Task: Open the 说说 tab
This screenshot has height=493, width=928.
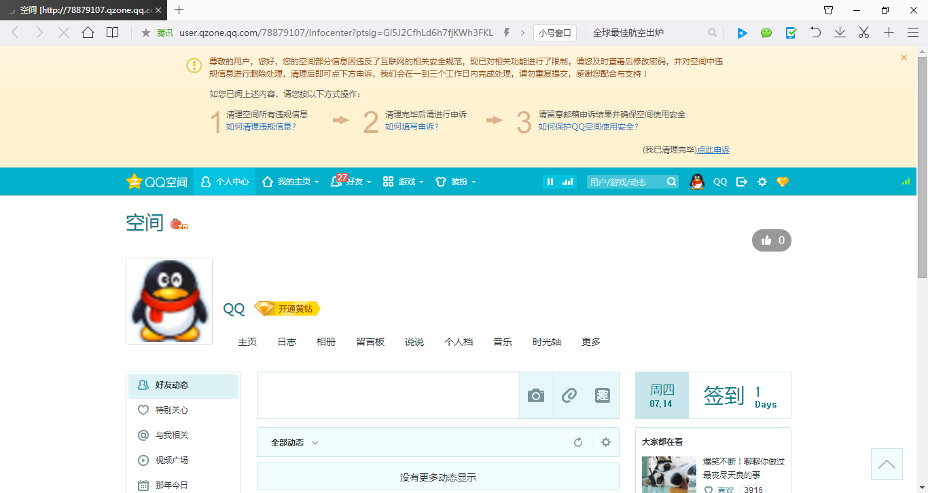Action: pos(414,342)
